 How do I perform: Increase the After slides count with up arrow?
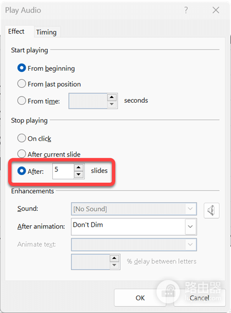click(79, 167)
